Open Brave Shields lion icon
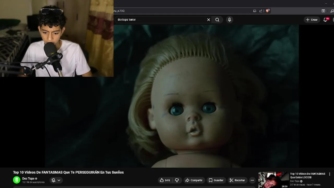Image resolution: width=334 pixels, height=188 pixels. click(267, 11)
